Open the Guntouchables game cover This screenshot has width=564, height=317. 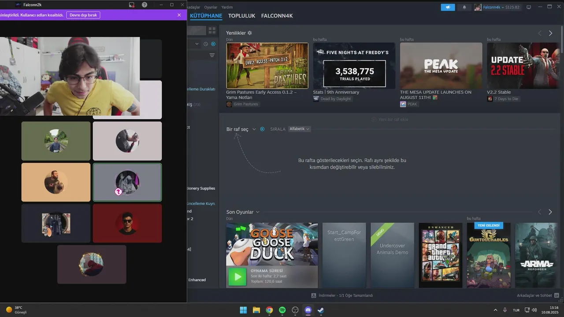click(489, 255)
